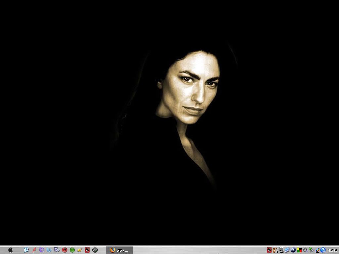Open the light-blue folders quick-launch icon
339x254 pixels.
[x=49, y=250]
